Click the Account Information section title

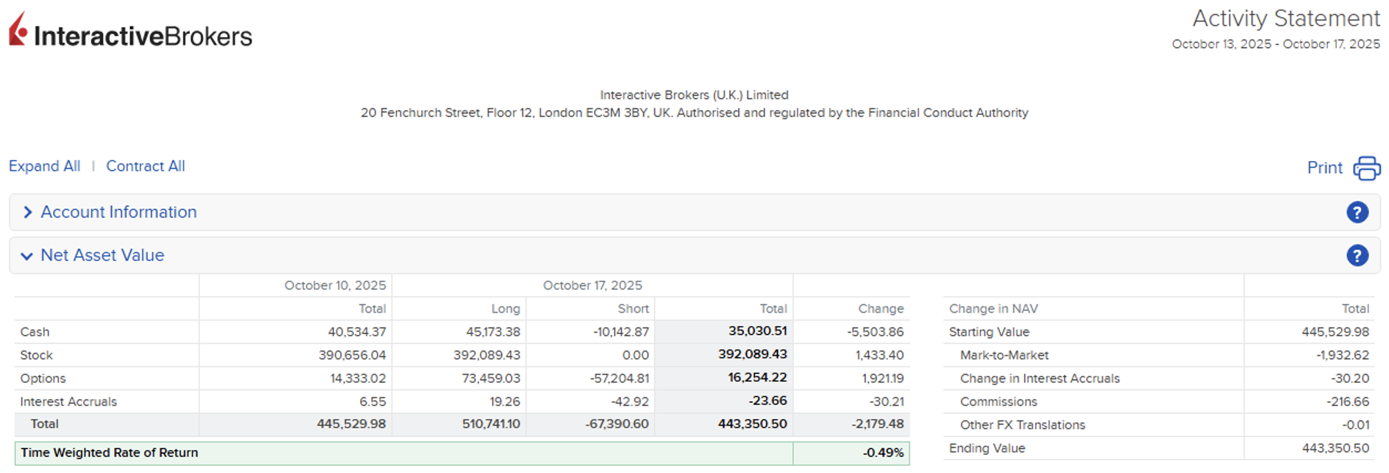point(119,213)
